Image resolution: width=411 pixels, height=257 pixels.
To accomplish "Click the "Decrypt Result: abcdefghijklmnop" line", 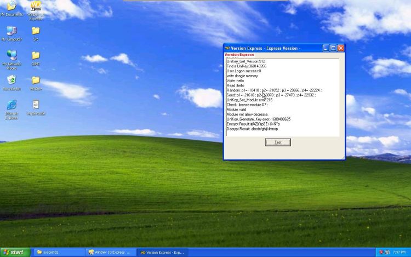I will click(x=252, y=129).
